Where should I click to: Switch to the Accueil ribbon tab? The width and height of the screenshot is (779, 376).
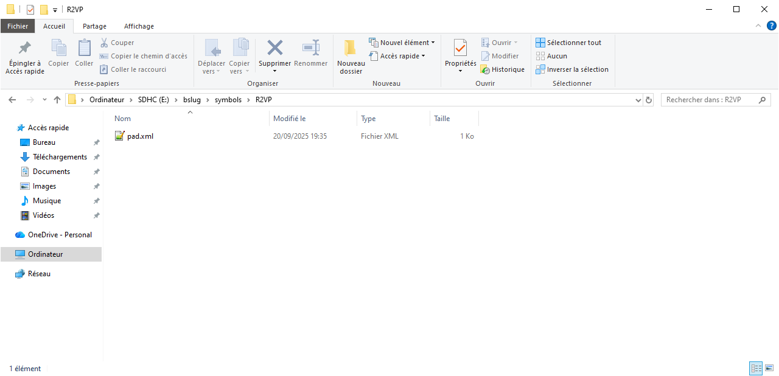point(54,26)
